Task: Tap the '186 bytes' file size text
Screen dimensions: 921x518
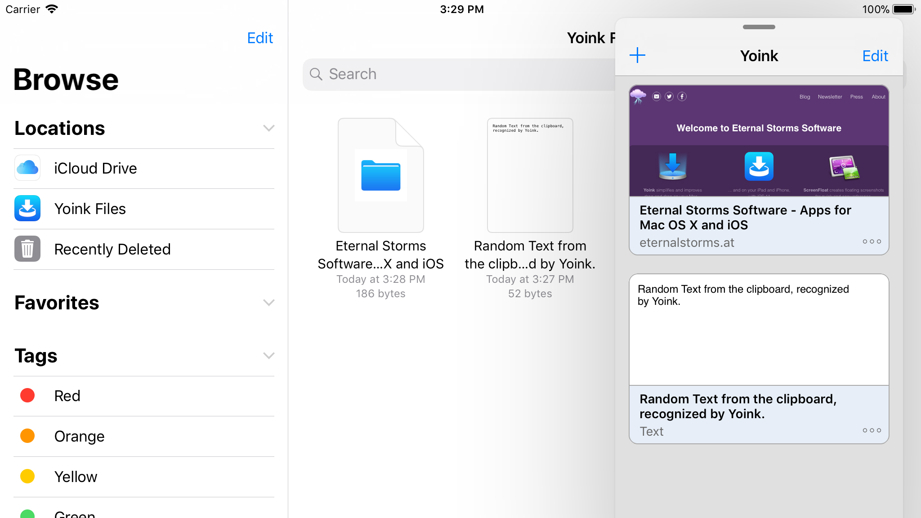Action: click(380, 294)
